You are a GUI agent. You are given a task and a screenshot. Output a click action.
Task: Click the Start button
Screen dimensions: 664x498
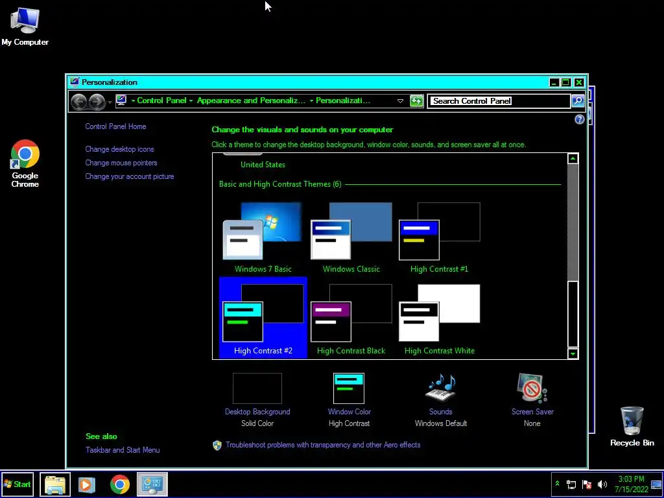click(x=18, y=484)
